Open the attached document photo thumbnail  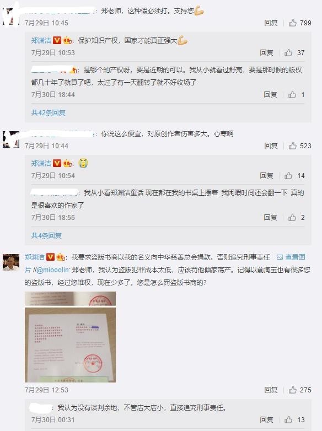(70, 337)
